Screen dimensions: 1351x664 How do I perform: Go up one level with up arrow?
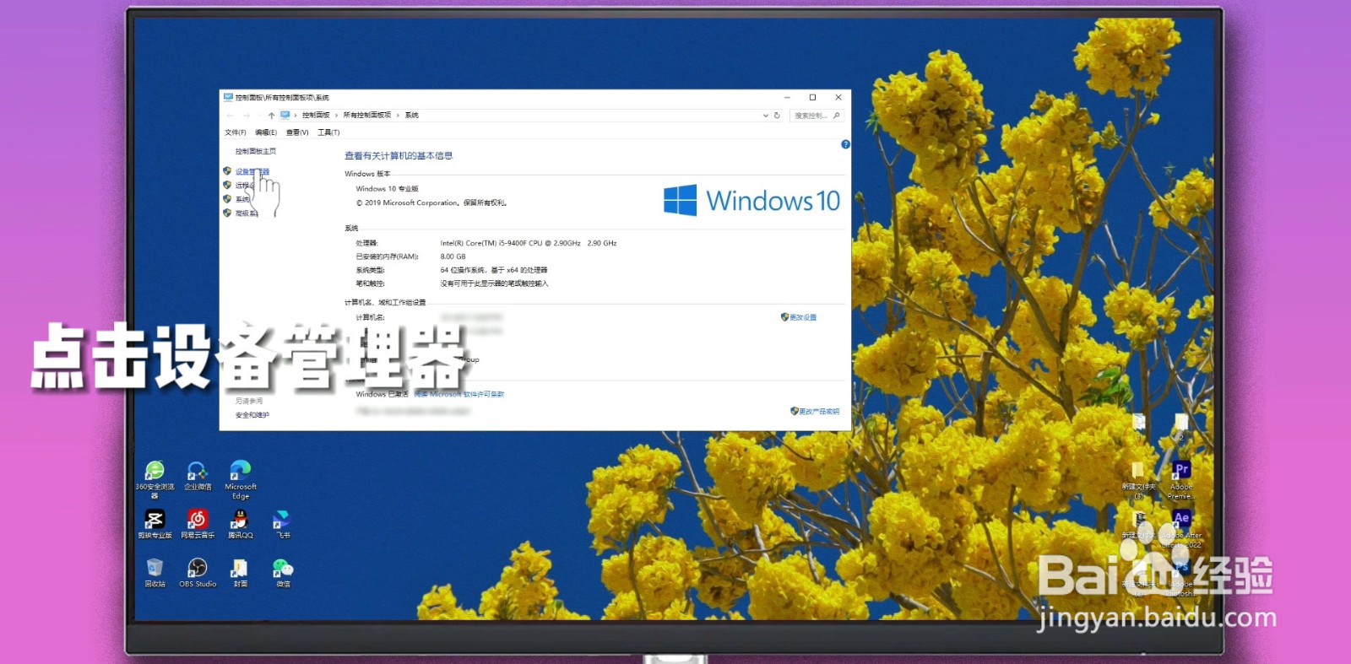[271, 116]
